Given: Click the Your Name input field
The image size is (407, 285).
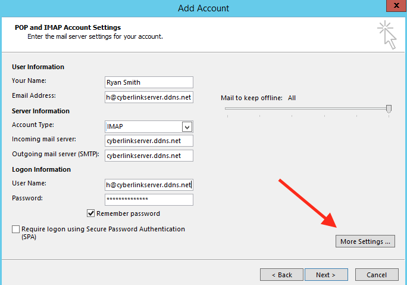Looking at the screenshot, I should point(149,82).
